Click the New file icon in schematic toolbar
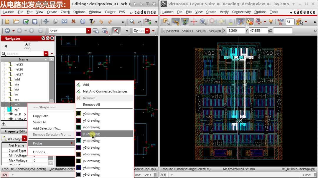This screenshot has height=178, width=318. click(7, 22)
